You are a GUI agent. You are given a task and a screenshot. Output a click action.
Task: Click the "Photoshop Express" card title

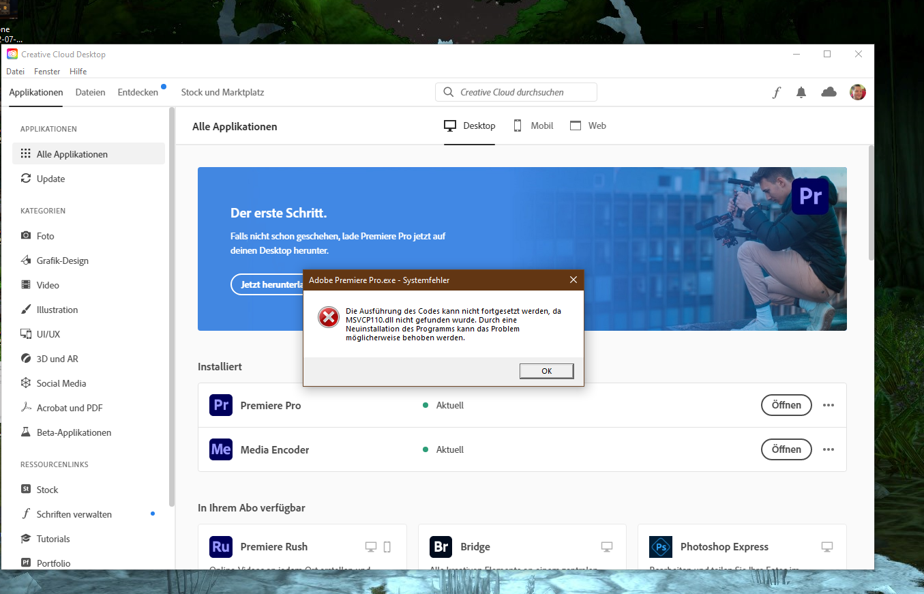pos(724,547)
